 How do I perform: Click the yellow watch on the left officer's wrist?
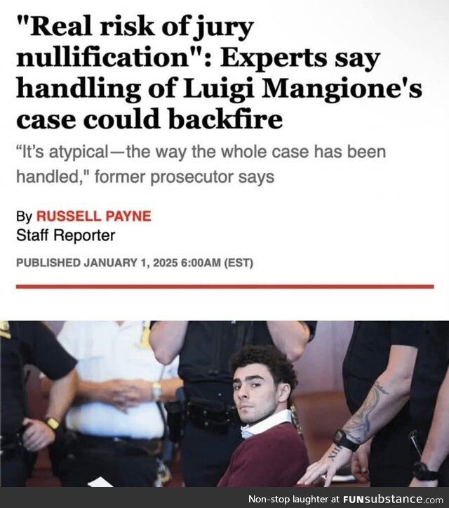click(x=52, y=423)
